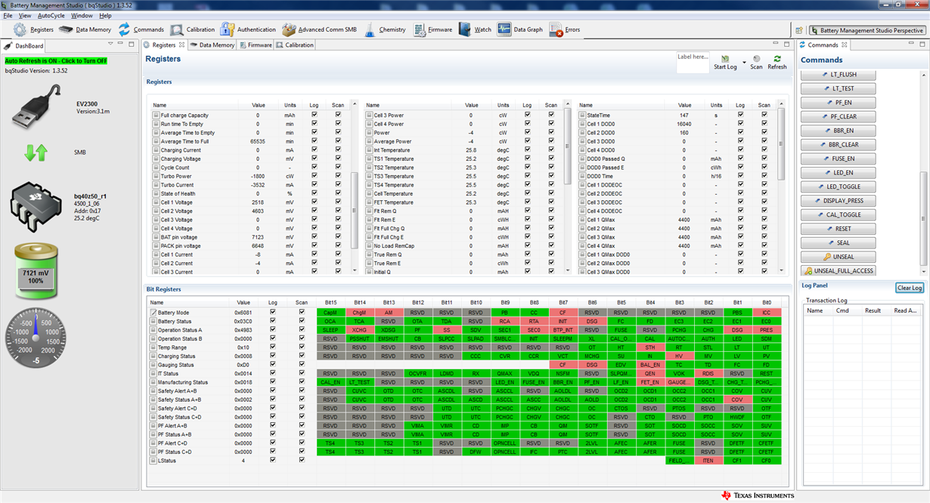The height and width of the screenshot is (503, 930).
Task: Click the battery icon showing 7121 mV
Action: (38, 270)
